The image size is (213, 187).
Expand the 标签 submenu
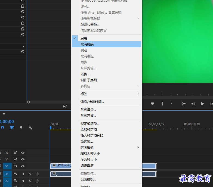coord(106,94)
